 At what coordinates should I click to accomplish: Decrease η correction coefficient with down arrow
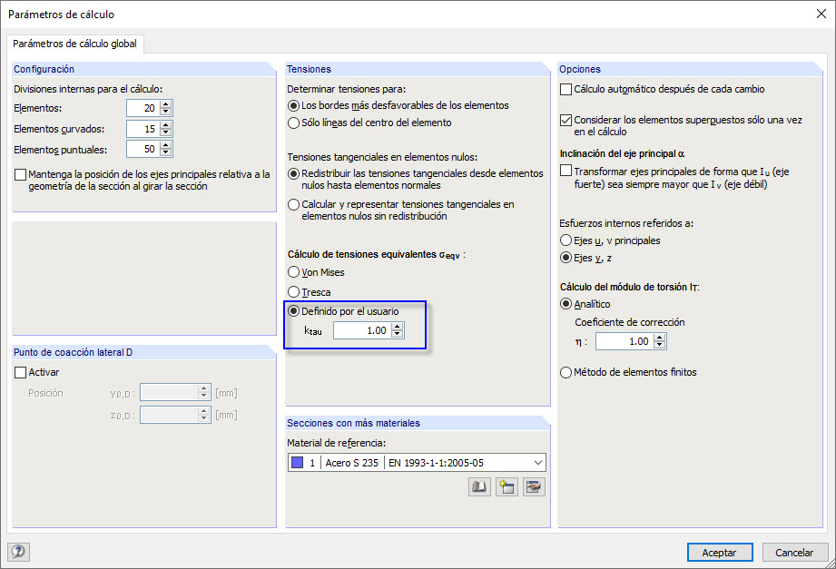point(660,345)
